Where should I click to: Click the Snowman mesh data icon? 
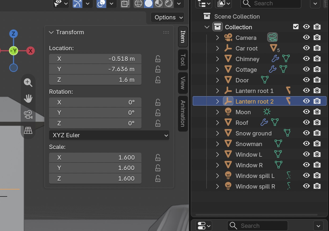pos(278,143)
